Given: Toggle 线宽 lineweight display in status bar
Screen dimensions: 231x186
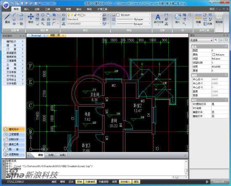Looking at the screenshot, I should point(114,182).
